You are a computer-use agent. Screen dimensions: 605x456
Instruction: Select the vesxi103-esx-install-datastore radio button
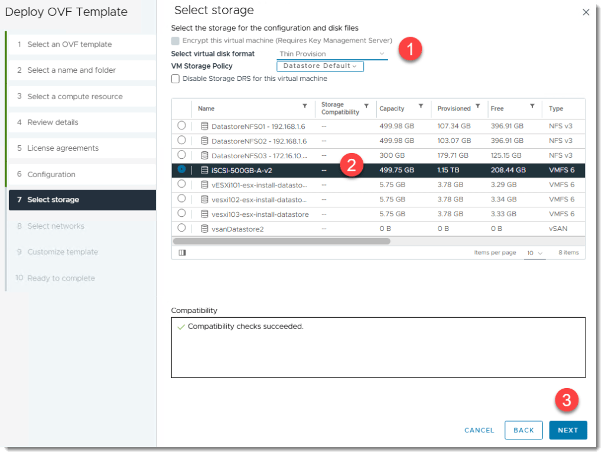181,213
